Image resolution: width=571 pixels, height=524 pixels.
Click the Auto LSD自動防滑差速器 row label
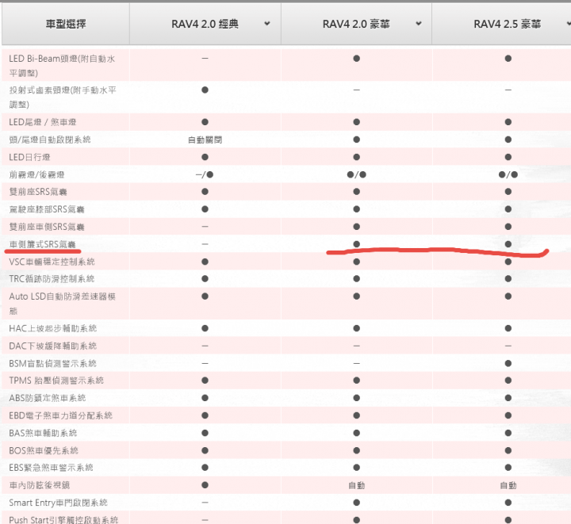[63, 304]
